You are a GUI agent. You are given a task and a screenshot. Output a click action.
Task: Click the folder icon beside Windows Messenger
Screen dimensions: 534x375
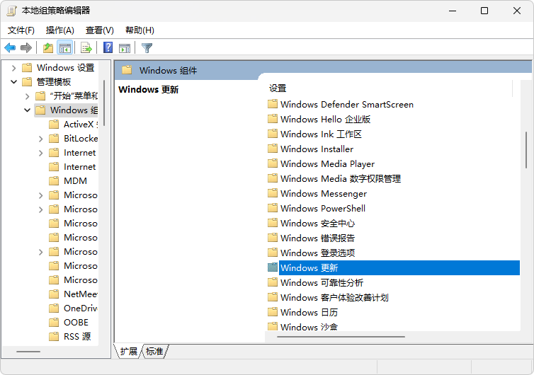coord(273,193)
